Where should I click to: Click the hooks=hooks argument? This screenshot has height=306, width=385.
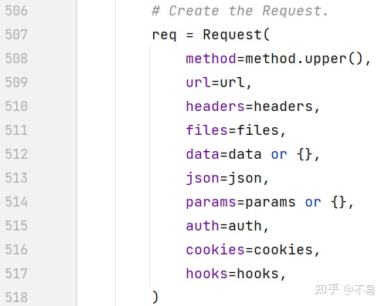coord(236,274)
